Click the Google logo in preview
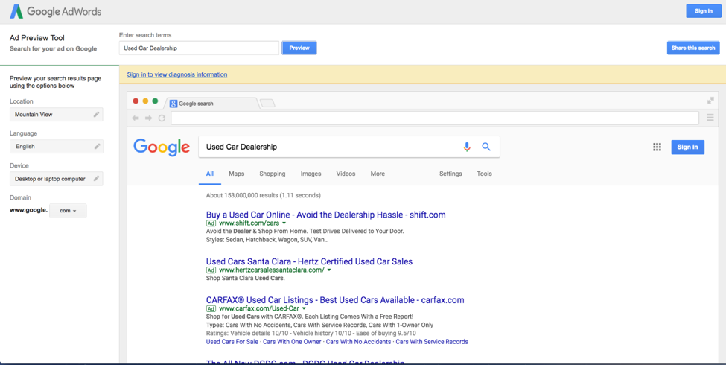 [162, 147]
